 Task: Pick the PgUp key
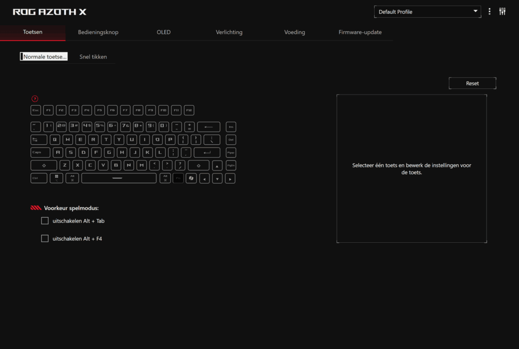pyautogui.click(x=231, y=153)
